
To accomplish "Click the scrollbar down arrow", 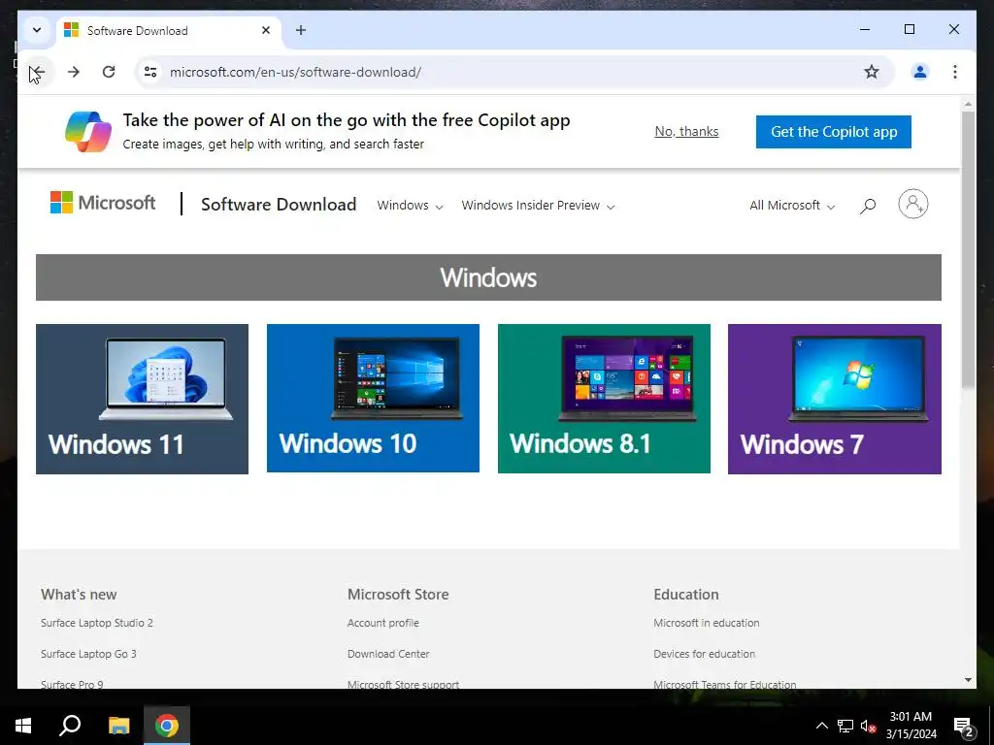I will (968, 680).
